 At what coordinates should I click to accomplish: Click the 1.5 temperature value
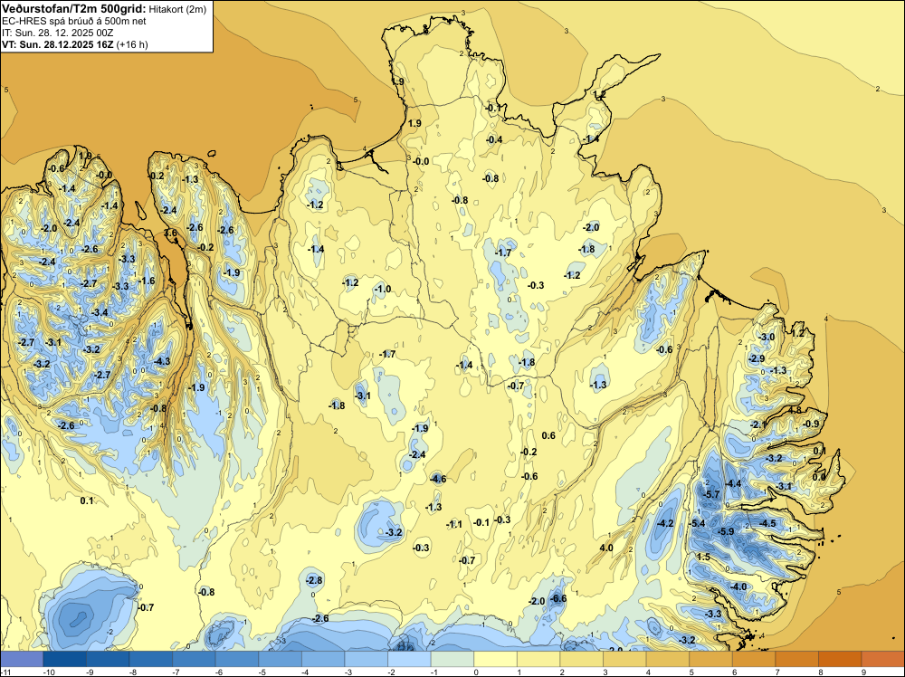703,557
